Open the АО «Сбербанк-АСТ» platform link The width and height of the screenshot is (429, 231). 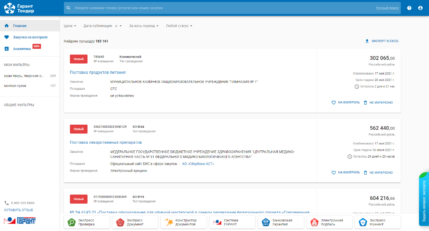pos(198,164)
